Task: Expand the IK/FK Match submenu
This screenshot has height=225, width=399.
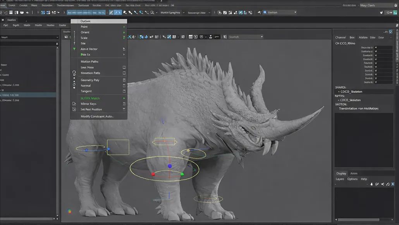Action: pos(124,98)
